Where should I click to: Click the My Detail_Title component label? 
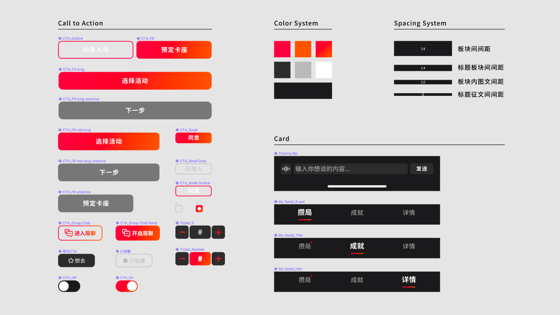pyautogui.click(x=289, y=235)
